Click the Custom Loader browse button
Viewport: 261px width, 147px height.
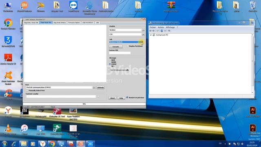tap(98, 96)
